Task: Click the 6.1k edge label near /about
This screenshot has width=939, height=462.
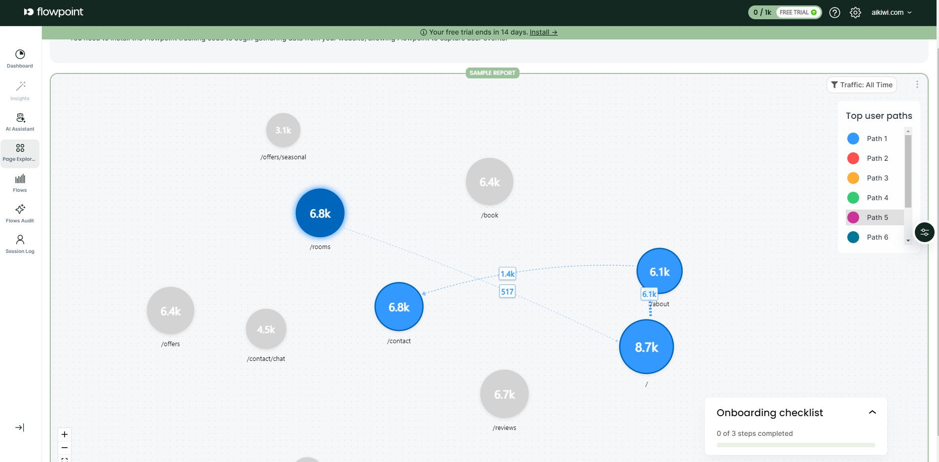Action: click(x=649, y=294)
